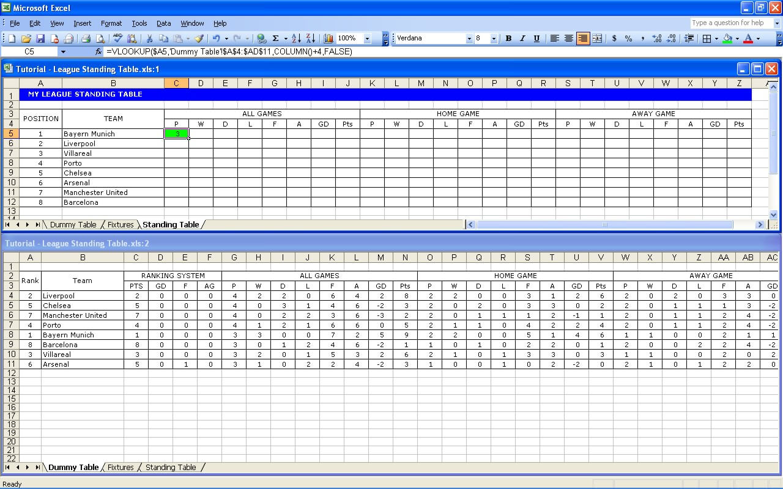Launch the Chart Wizard
The height and width of the screenshot is (489, 783).
328,39
